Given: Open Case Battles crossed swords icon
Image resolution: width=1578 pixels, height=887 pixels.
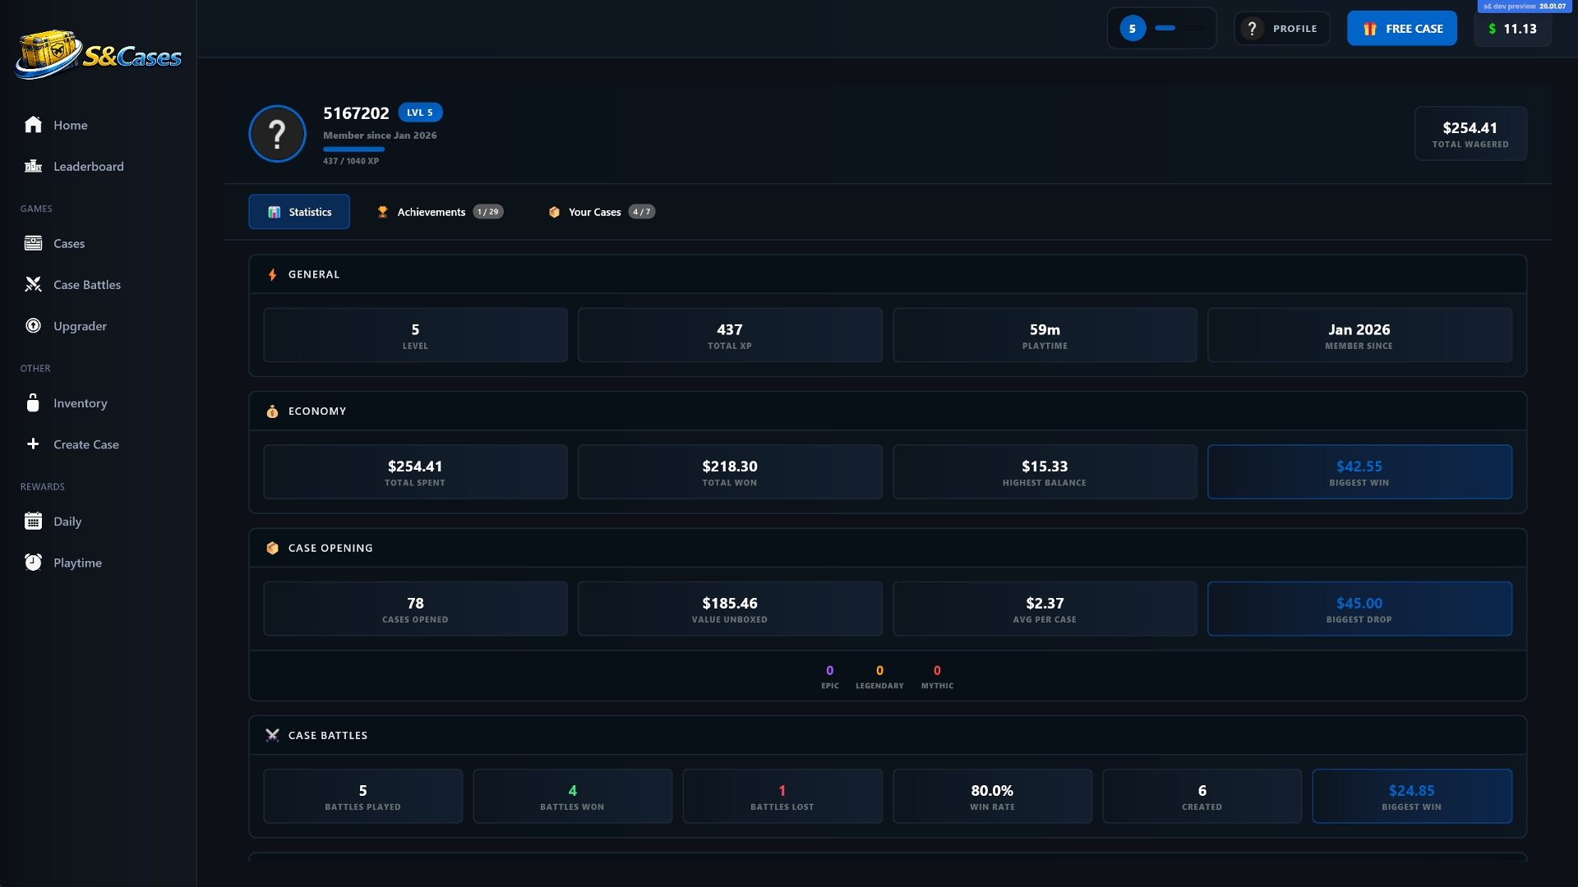Looking at the screenshot, I should point(33,285).
